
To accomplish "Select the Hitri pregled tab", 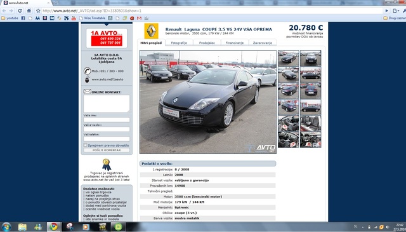I will pos(151,43).
